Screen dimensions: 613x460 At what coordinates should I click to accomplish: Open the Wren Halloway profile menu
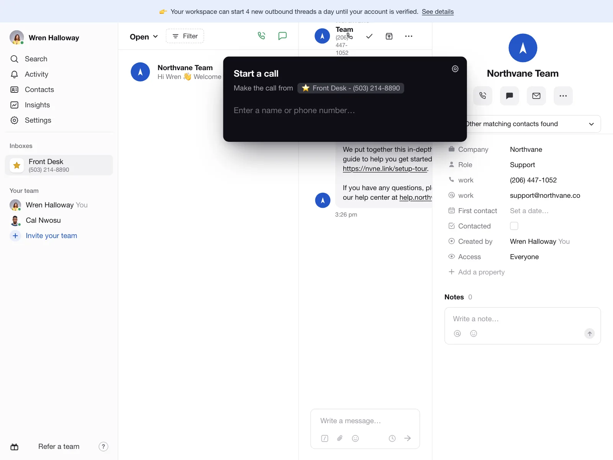point(44,38)
